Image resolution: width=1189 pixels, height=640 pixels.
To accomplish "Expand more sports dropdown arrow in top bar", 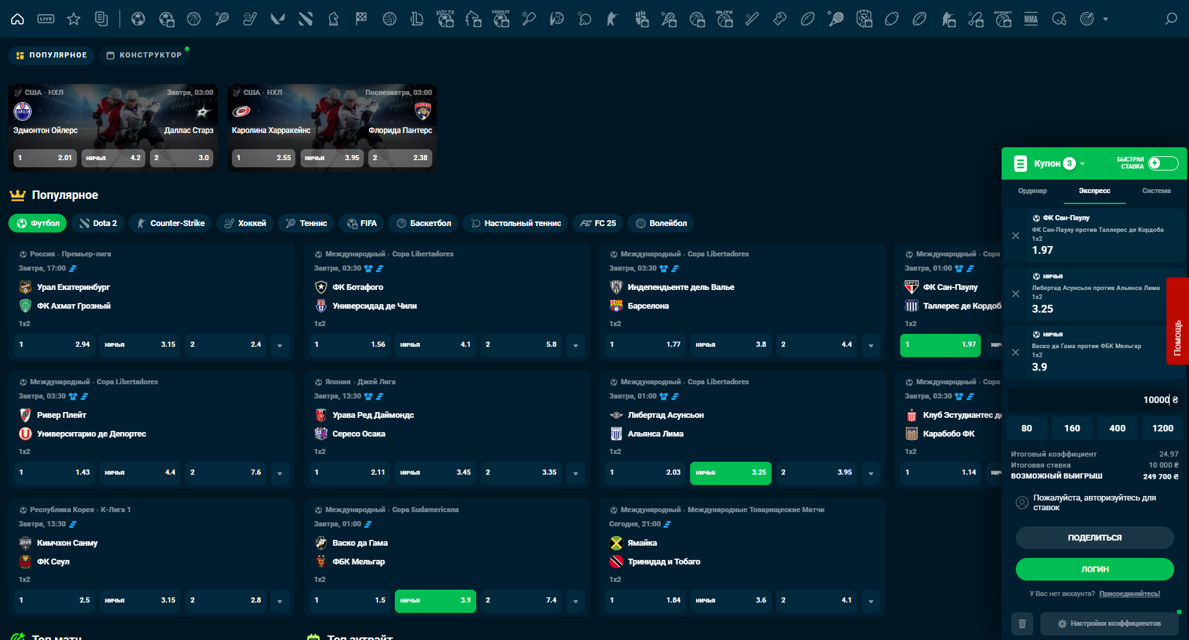I will coord(1106,19).
